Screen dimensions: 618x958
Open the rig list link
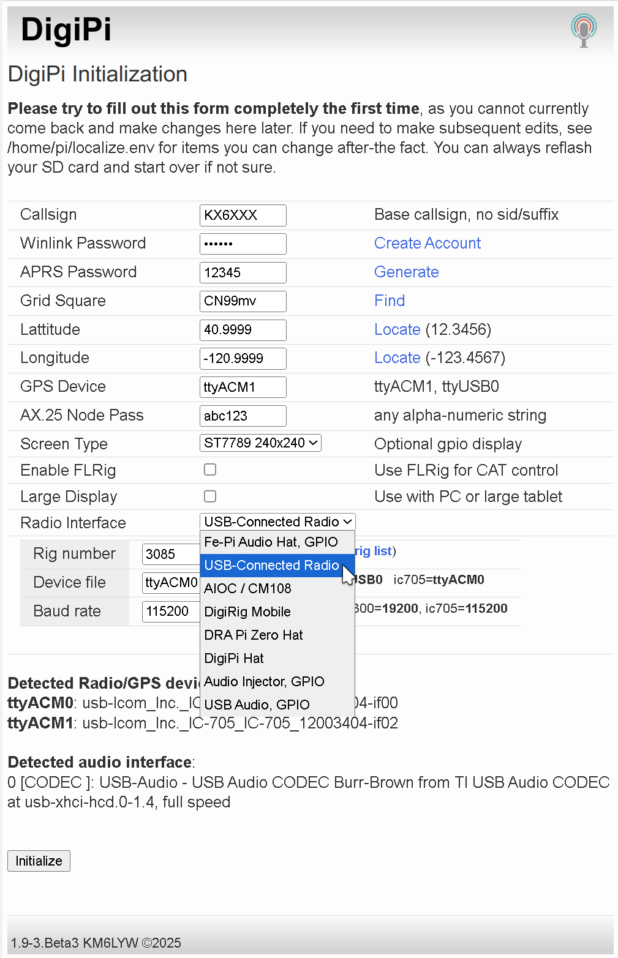click(373, 551)
